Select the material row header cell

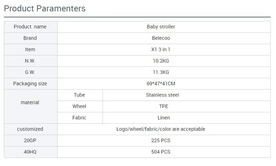point(31,106)
